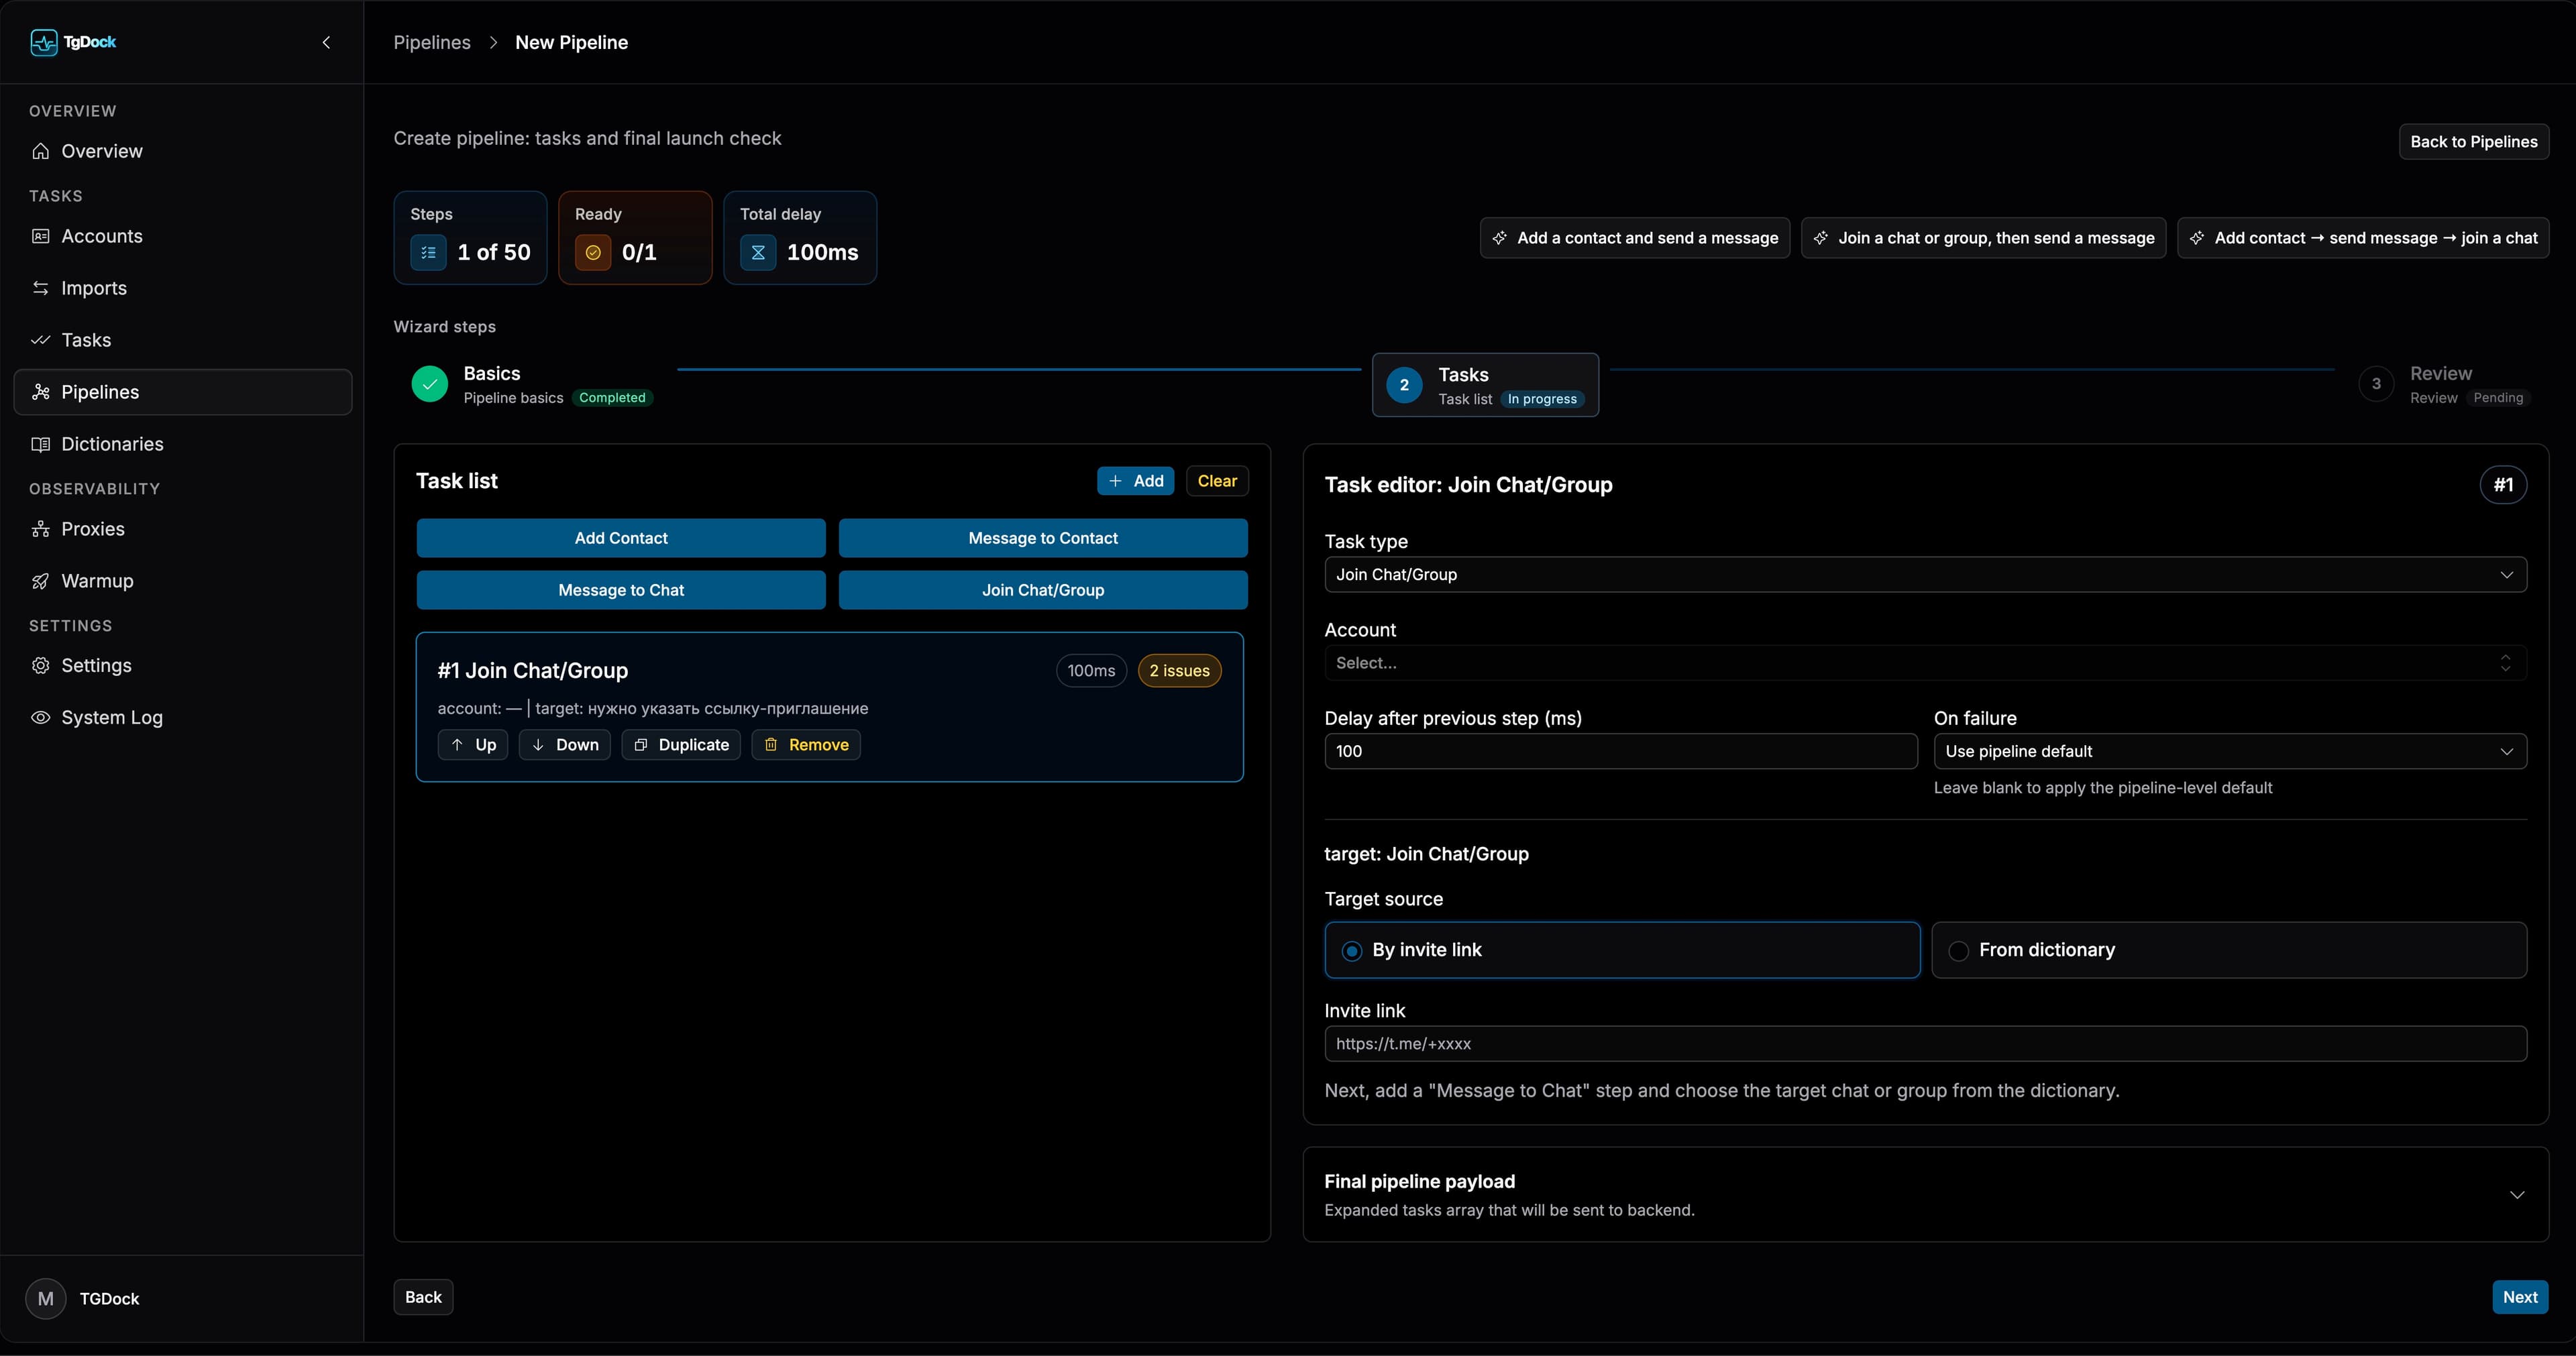Click the Delay after previous step field
This screenshot has width=2576, height=1356.
1621,751
